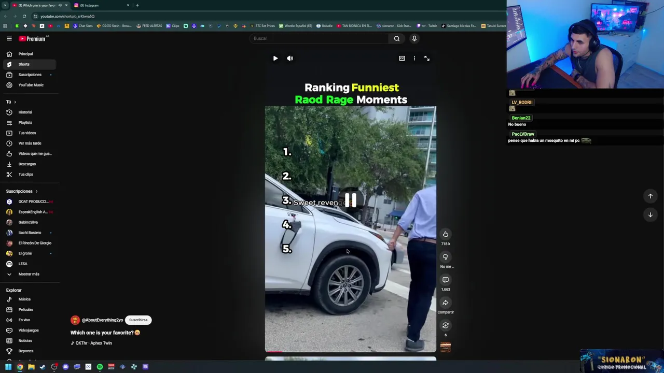The width and height of the screenshot is (664, 373).
Task: Expand the Suscripciones section header
Action: click(x=22, y=191)
